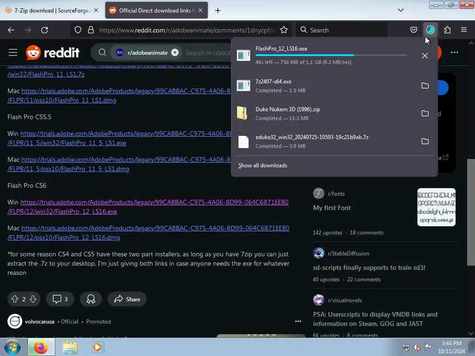Upvote the post
475x356 pixels.
(x=15, y=299)
